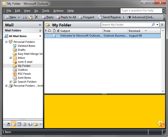Open the All Mail Items dropdown
Screen dimensions: 168x137
[40, 36]
